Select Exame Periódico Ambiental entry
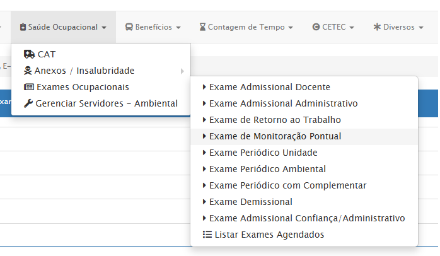The image size is (440, 256). click(x=267, y=169)
